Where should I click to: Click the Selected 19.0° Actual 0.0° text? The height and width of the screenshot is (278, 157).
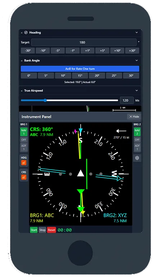pos(80,82)
